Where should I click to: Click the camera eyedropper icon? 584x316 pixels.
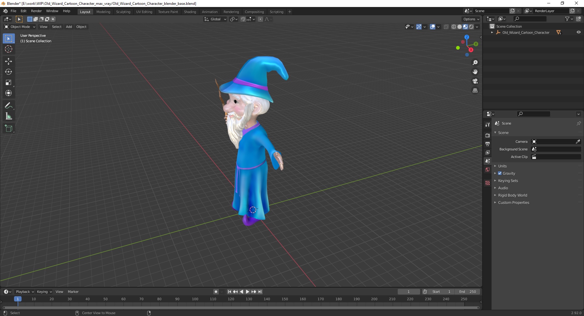tap(578, 142)
